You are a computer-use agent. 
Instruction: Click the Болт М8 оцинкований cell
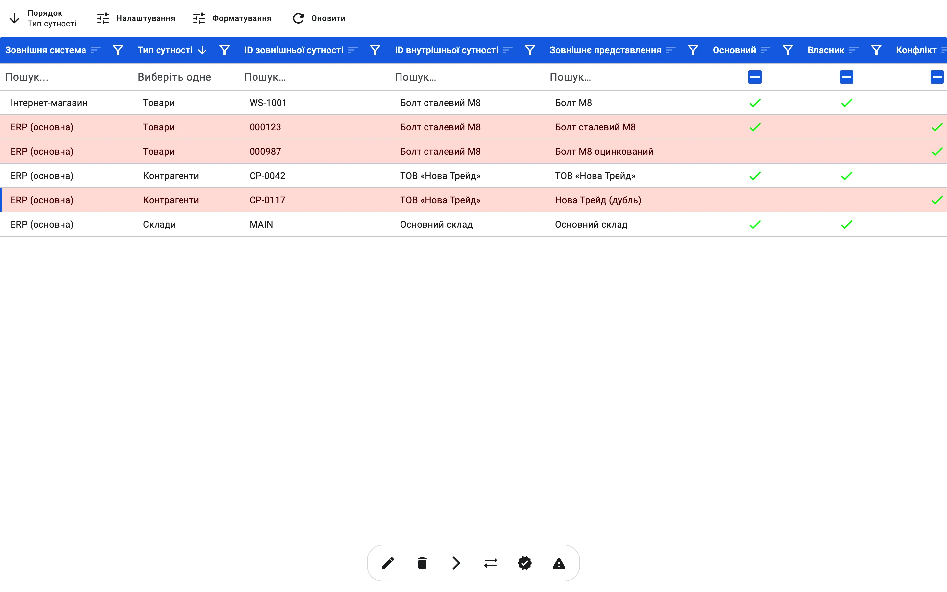coord(604,151)
